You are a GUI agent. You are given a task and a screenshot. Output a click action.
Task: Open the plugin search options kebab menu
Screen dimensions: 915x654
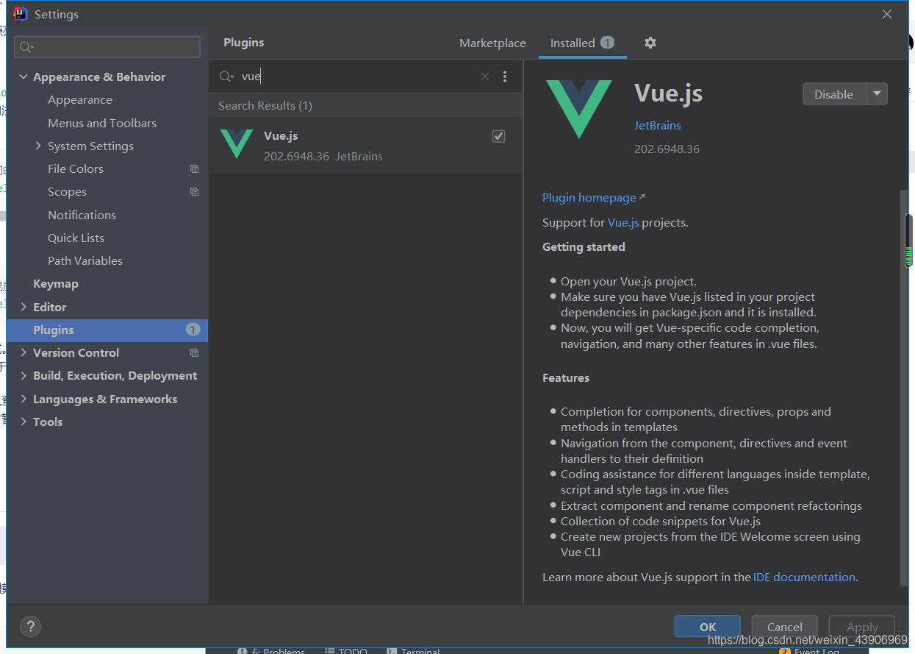(505, 77)
